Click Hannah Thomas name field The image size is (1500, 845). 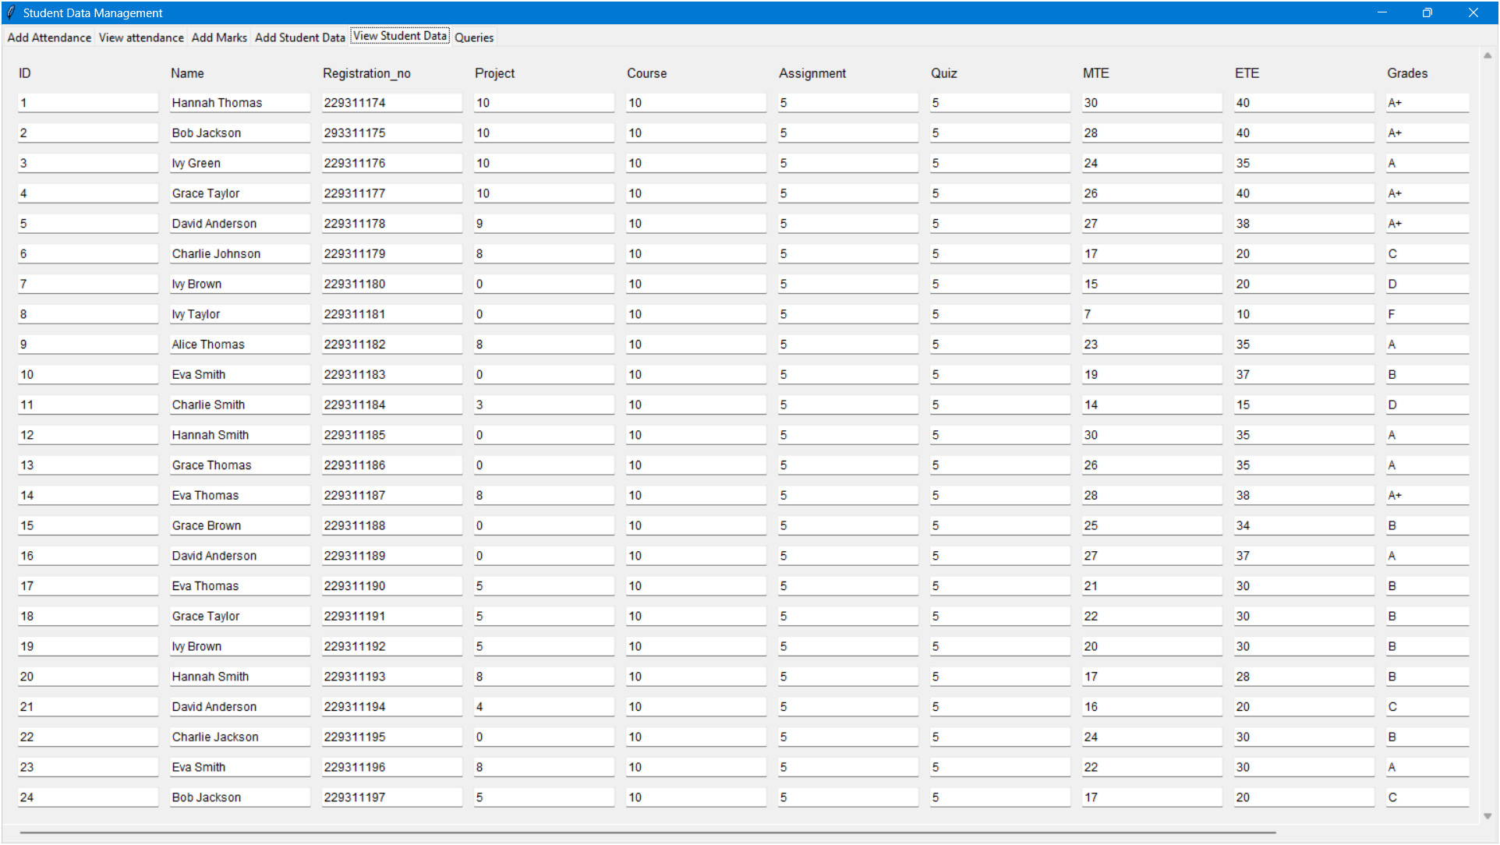[x=239, y=103]
